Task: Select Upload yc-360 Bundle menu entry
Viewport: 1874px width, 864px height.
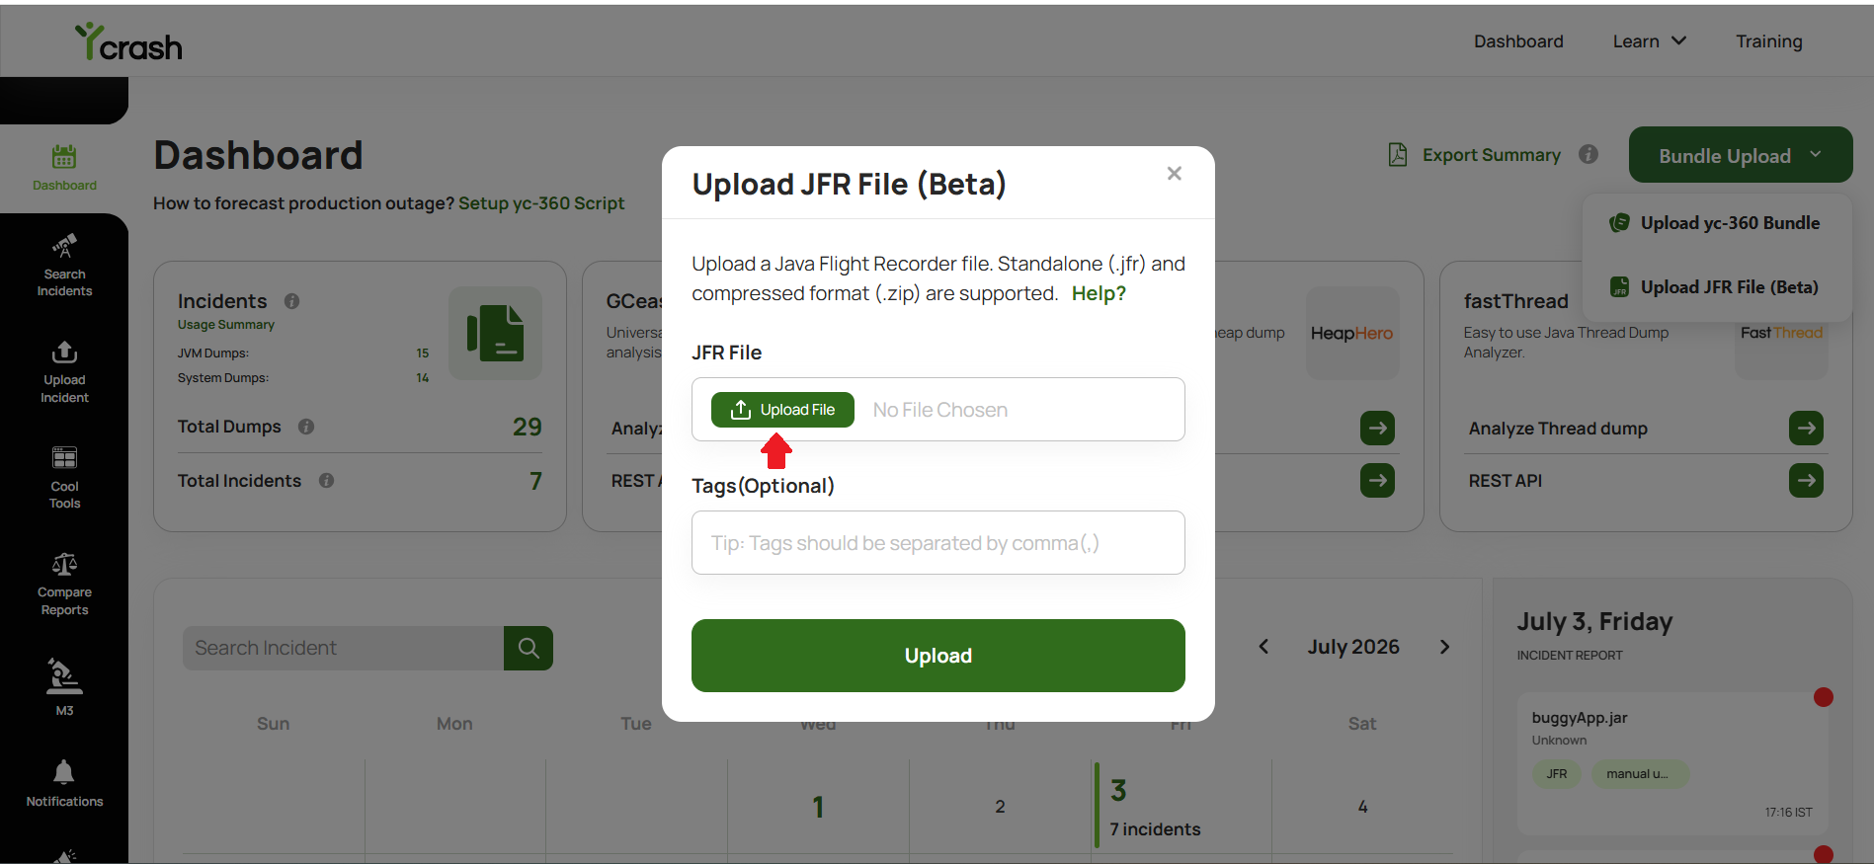Action: (1717, 223)
